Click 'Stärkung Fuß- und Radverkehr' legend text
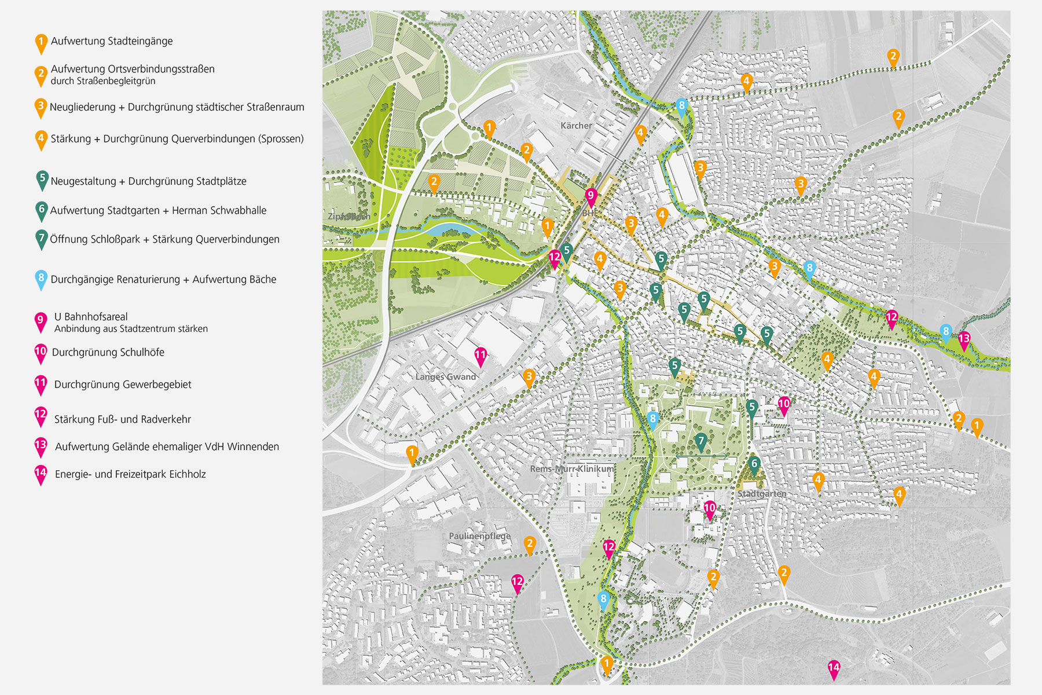 tap(122, 419)
